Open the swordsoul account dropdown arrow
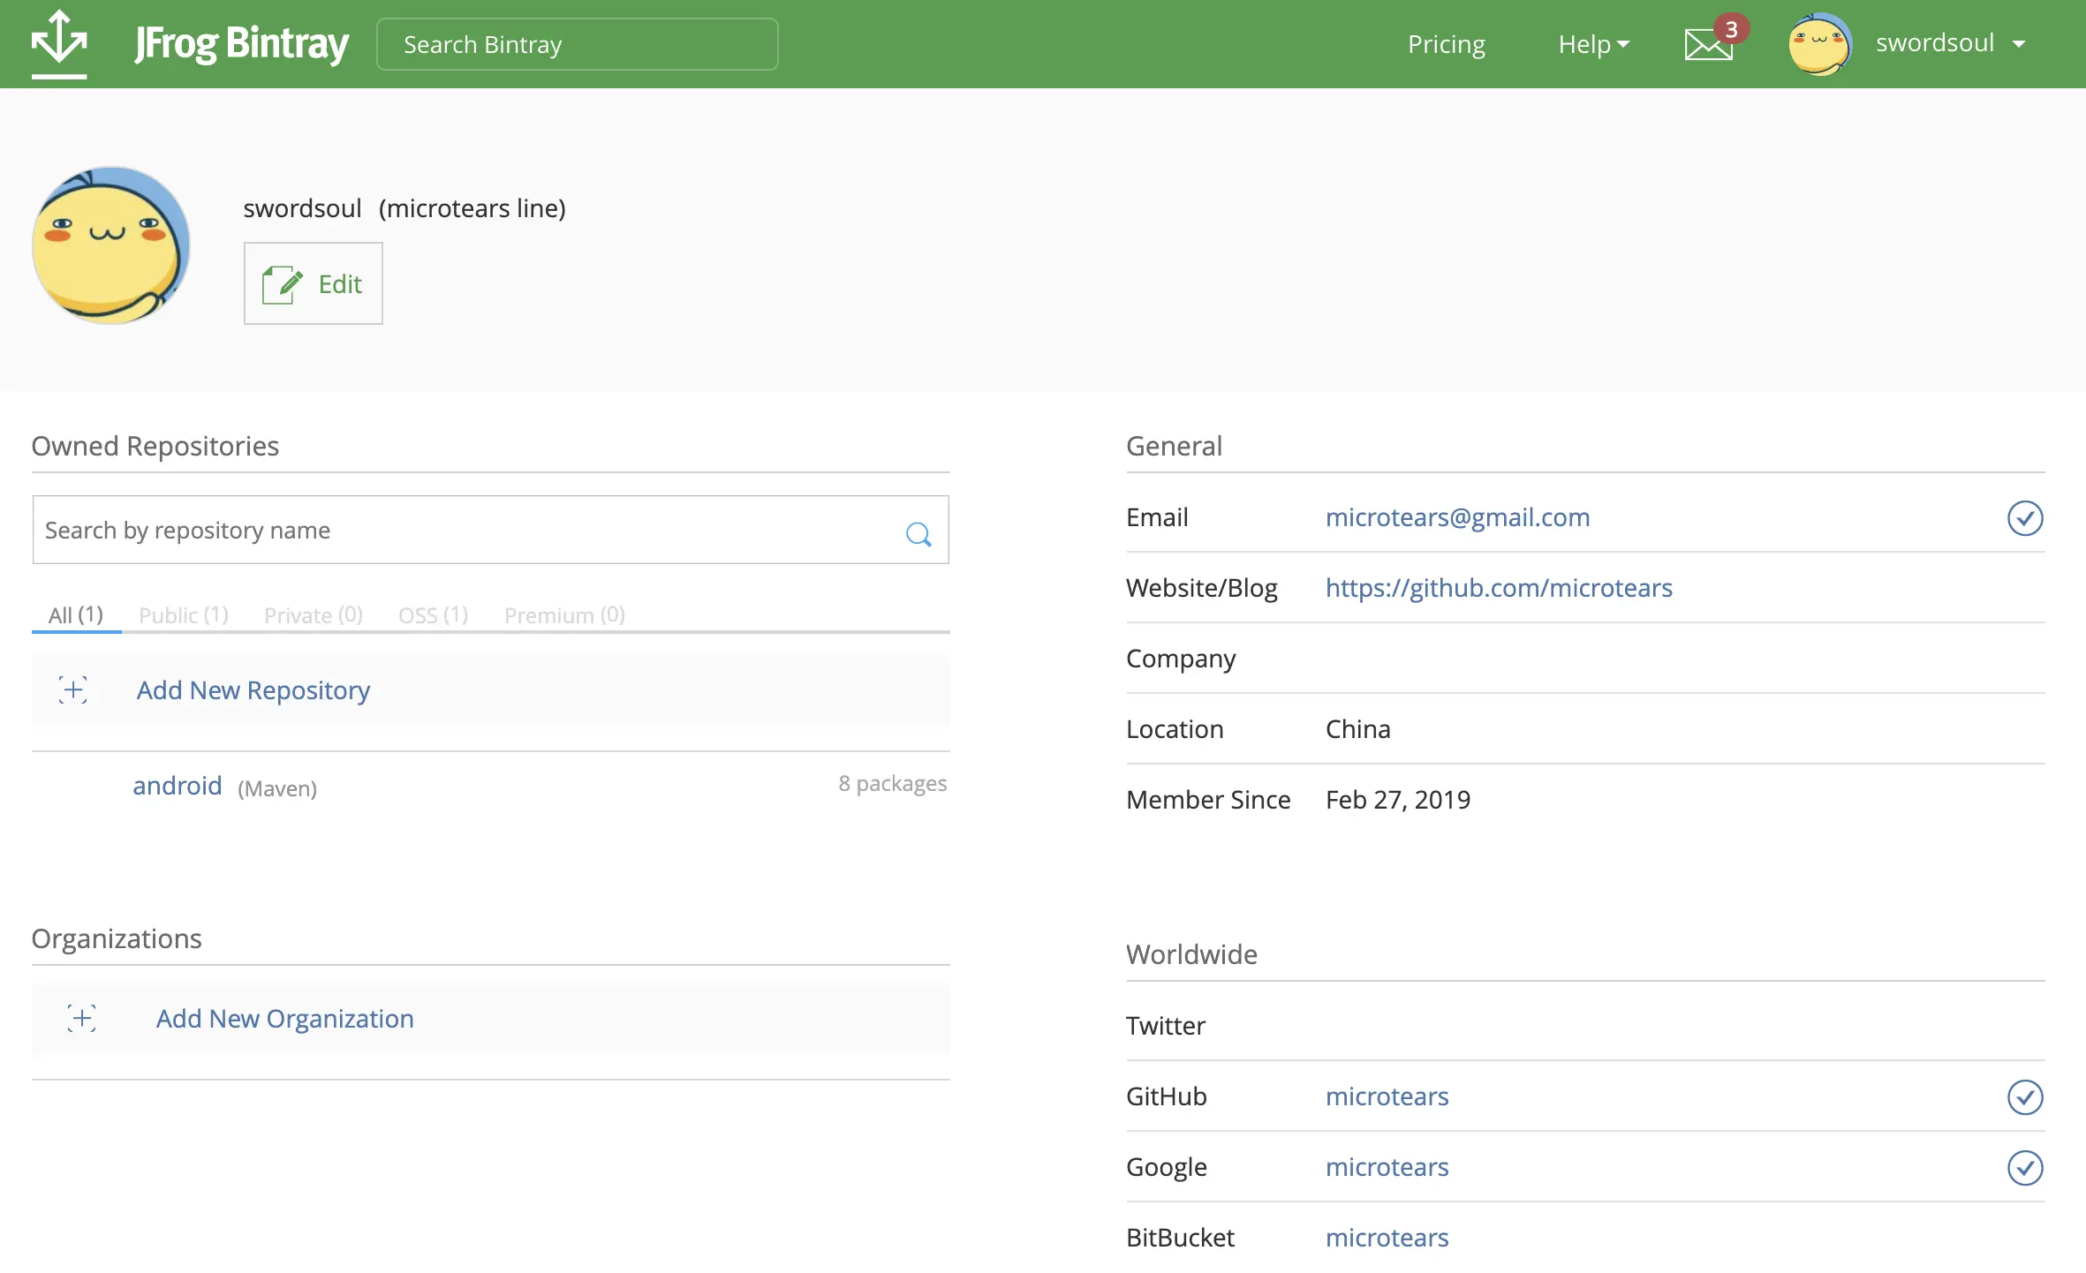Image resolution: width=2086 pixels, height=1273 pixels. (x=2019, y=44)
